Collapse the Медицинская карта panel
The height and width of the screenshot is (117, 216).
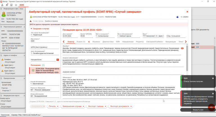(24, 96)
